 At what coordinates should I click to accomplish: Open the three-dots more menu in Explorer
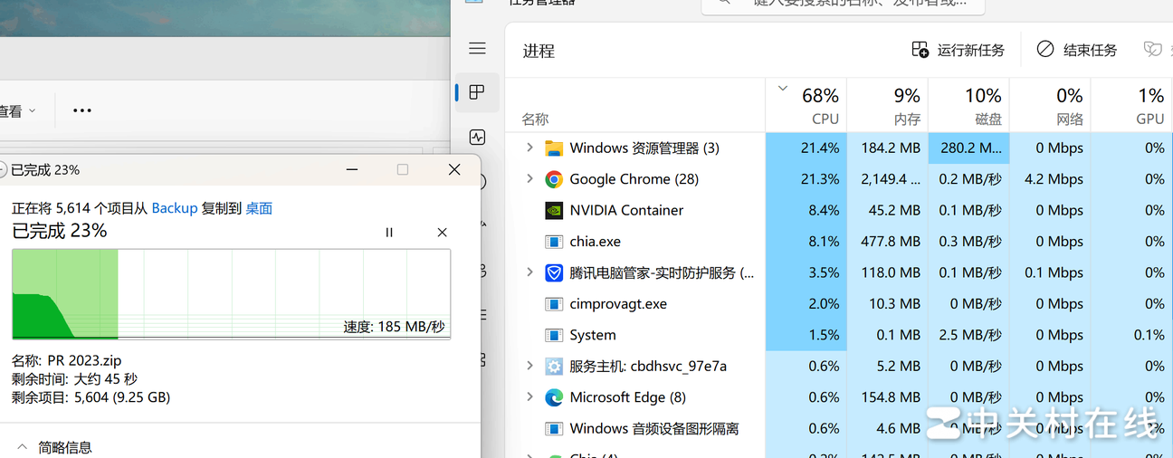pyautogui.click(x=82, y=110)
